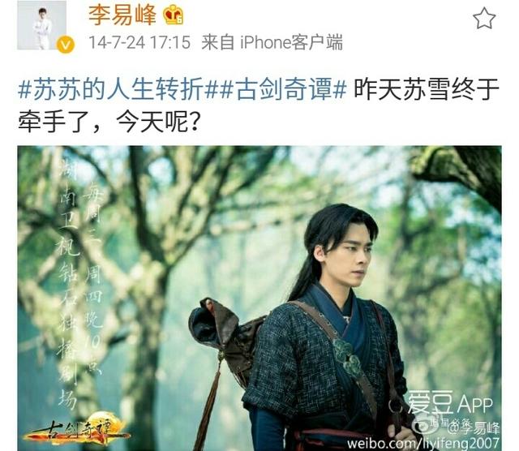
Task: Tap the gold crown membership badge
Action: coord(173,15)
